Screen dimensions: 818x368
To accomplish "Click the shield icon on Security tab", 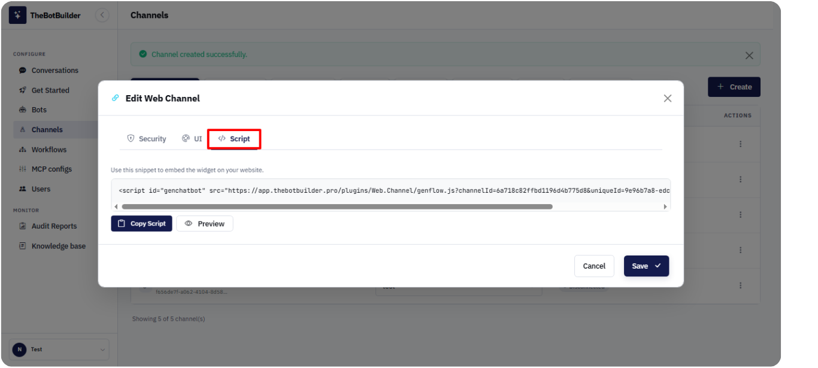I will point(131,138).
